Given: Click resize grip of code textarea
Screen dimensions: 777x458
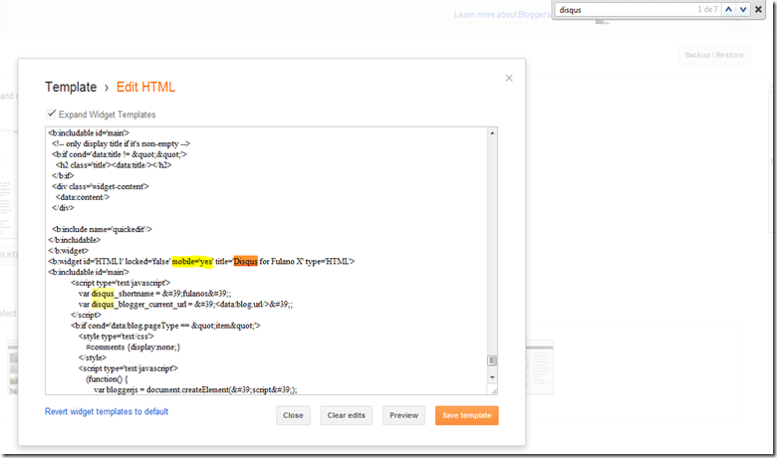Looking at the screenshot, I should [493, 390].
